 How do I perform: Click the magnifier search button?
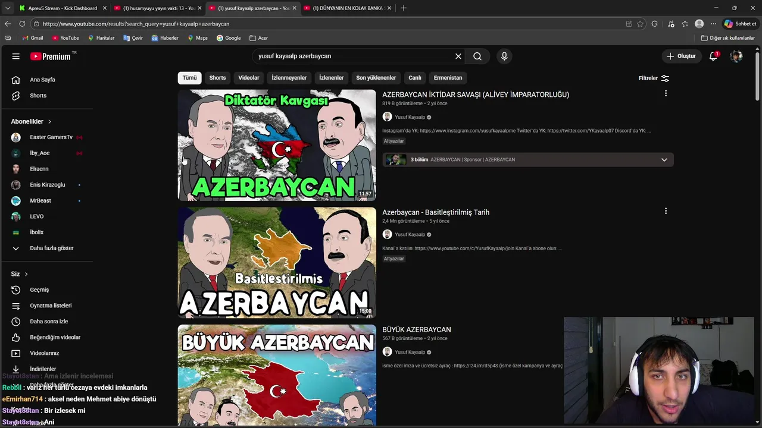(477, 56)
